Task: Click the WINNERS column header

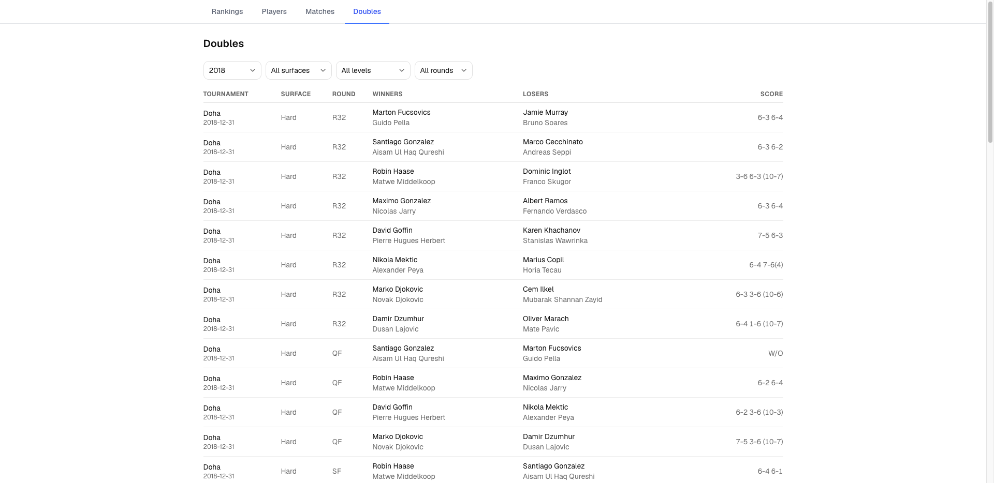Action: click(x=387, y=94)
